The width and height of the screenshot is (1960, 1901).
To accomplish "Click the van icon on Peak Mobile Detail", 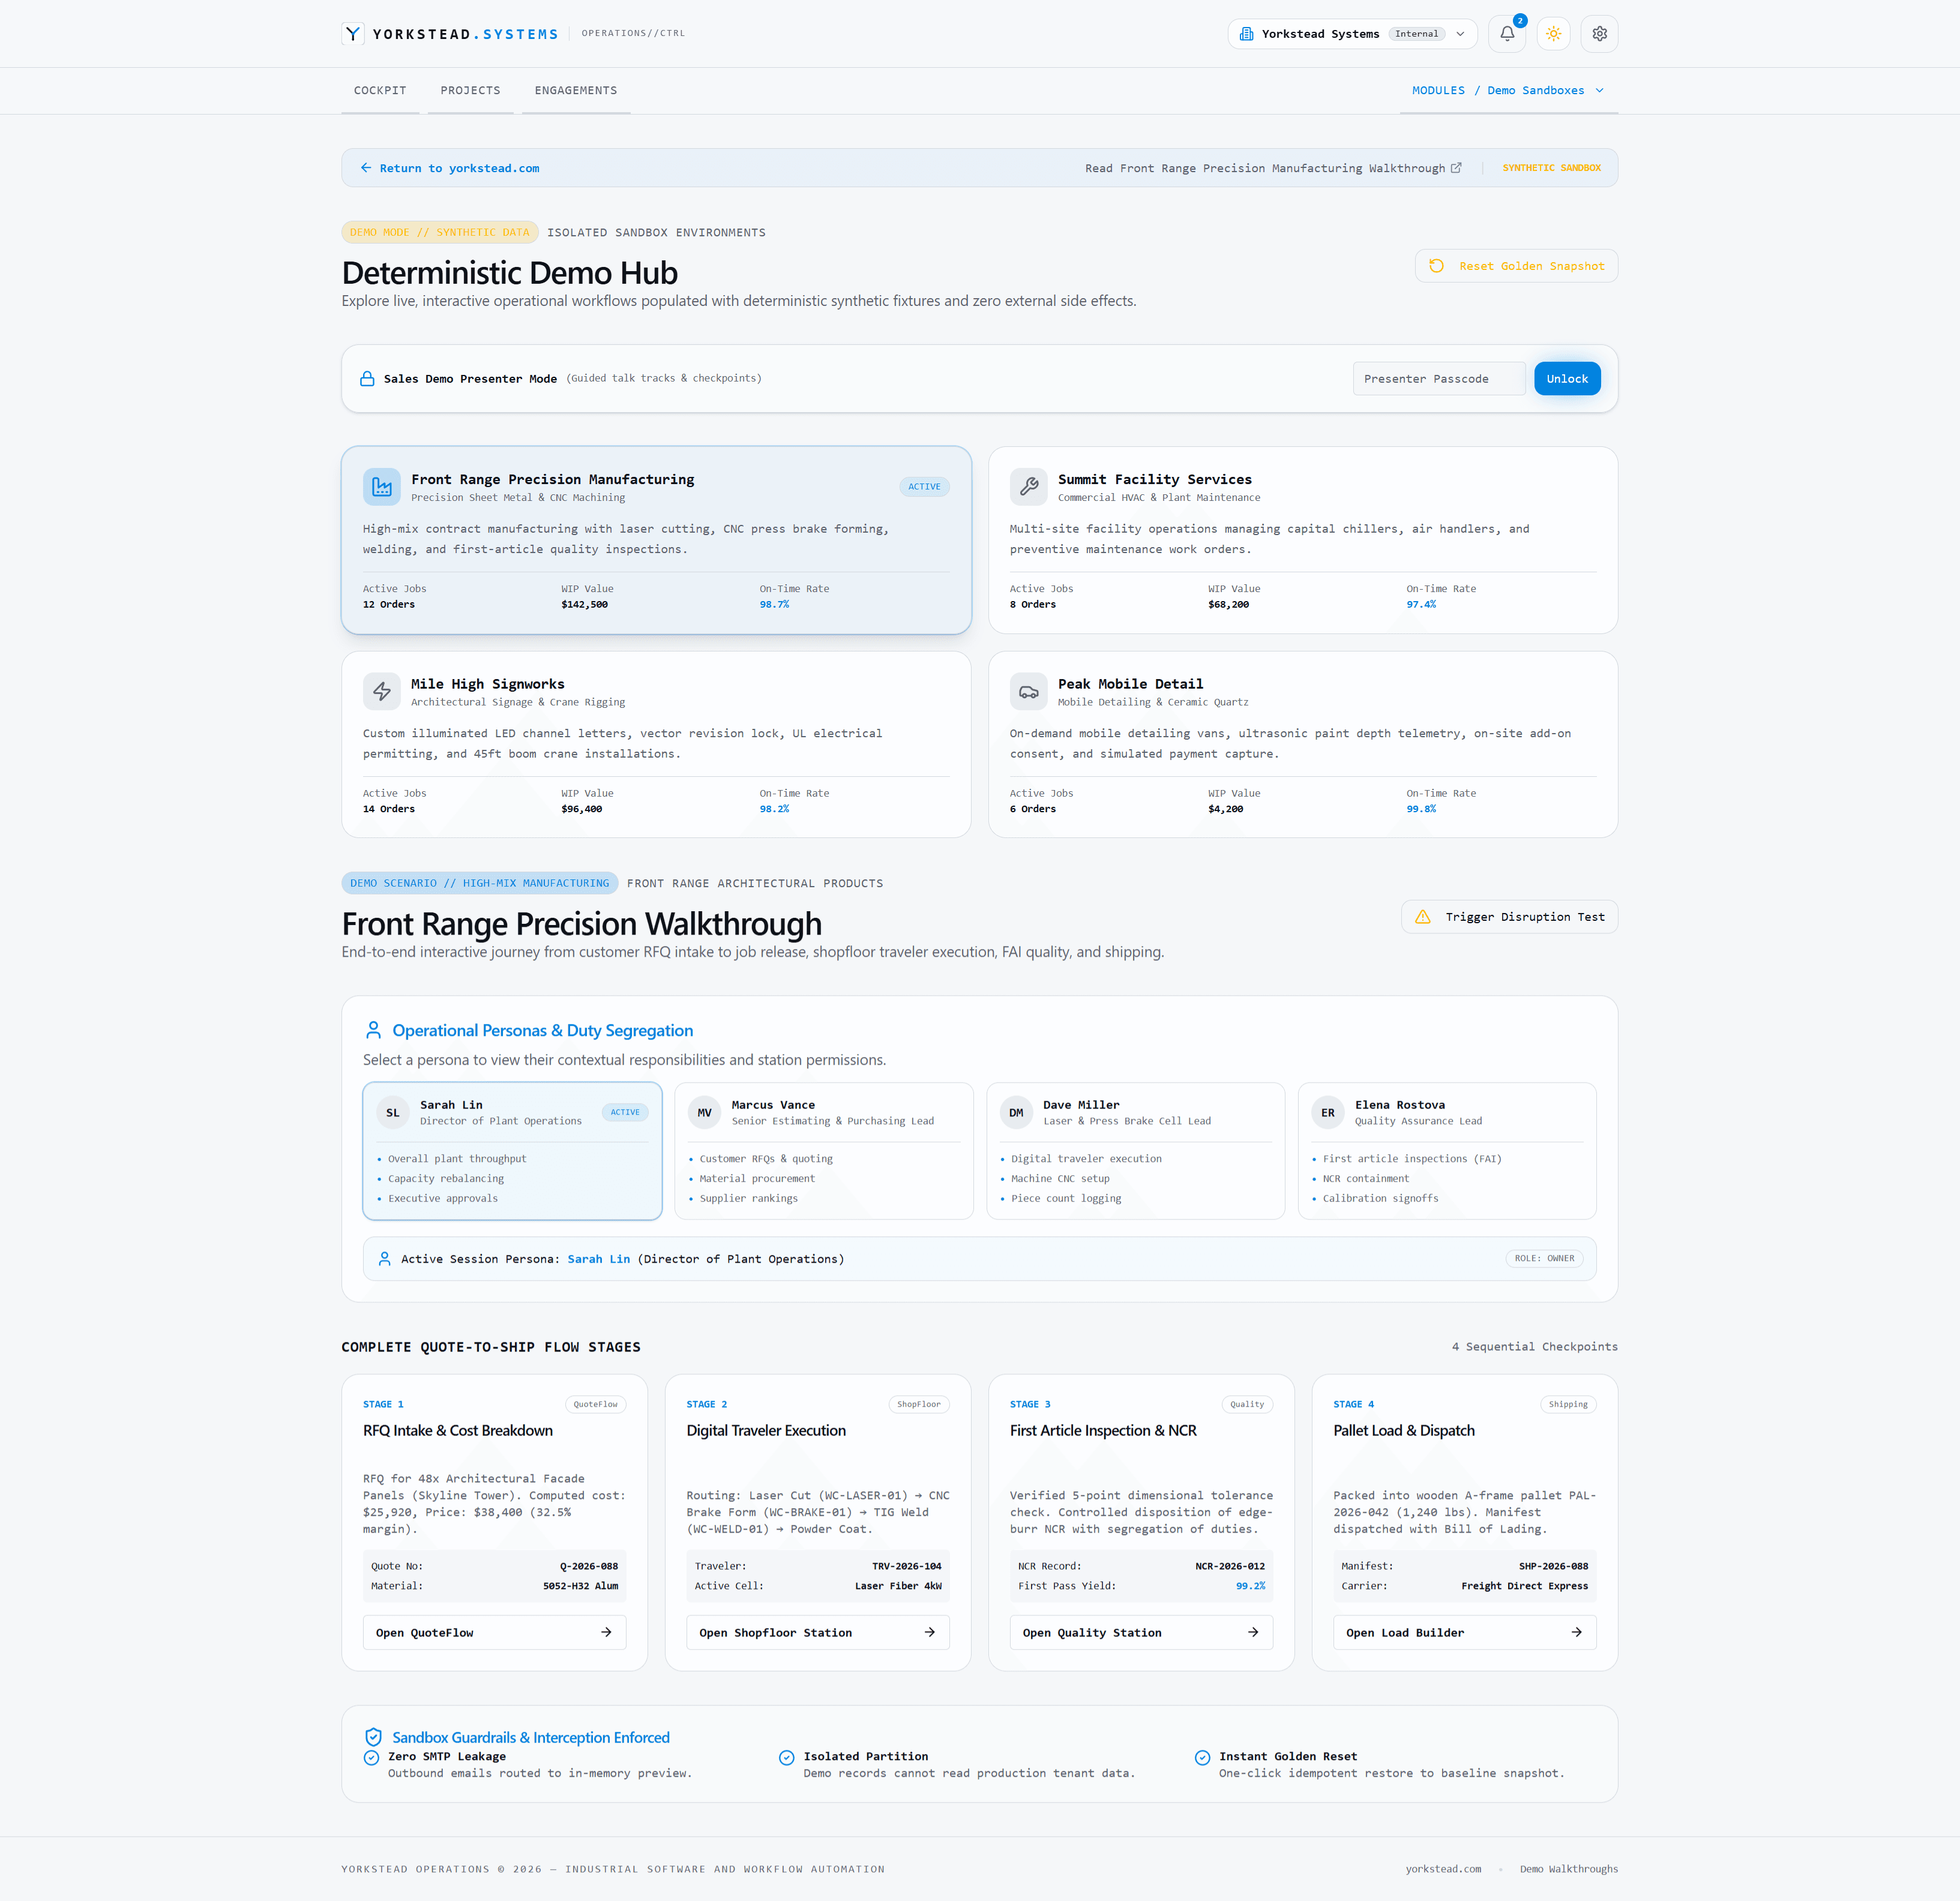I will click(1028, 692).
